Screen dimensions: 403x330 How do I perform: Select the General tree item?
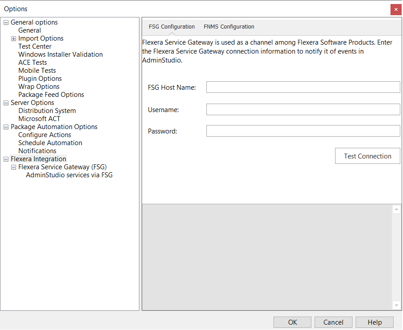[x=29, y=30]
